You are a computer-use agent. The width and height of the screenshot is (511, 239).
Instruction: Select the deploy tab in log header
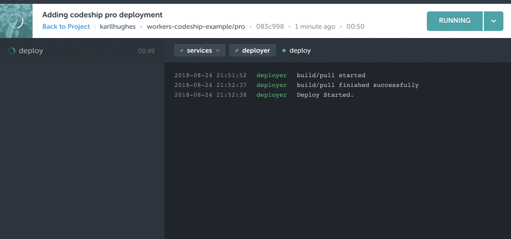pyautogui.click(x=296, y=51)
